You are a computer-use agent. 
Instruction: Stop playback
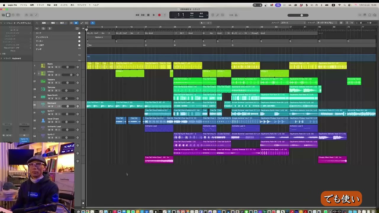(x=148, y=15)
